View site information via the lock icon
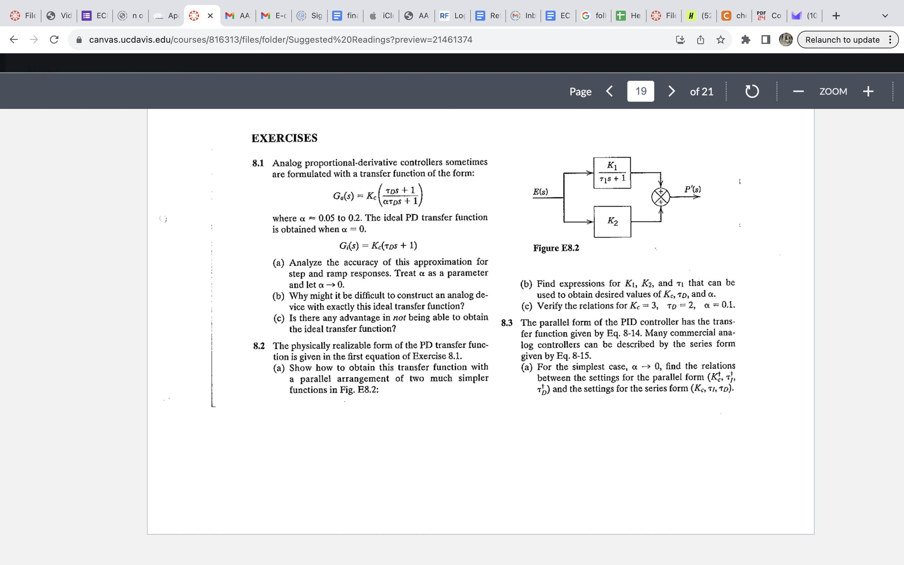This screenshot has width=904, height=565. (79, 39)
